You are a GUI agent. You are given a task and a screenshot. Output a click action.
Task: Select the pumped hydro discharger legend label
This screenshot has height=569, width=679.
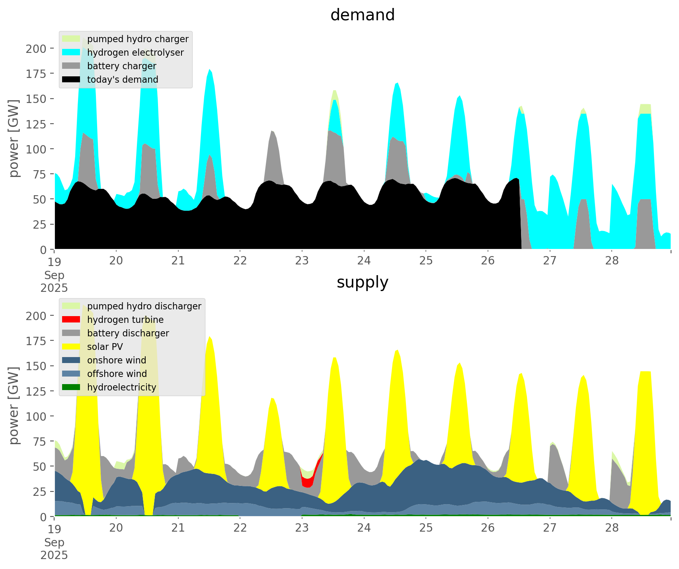144,306
